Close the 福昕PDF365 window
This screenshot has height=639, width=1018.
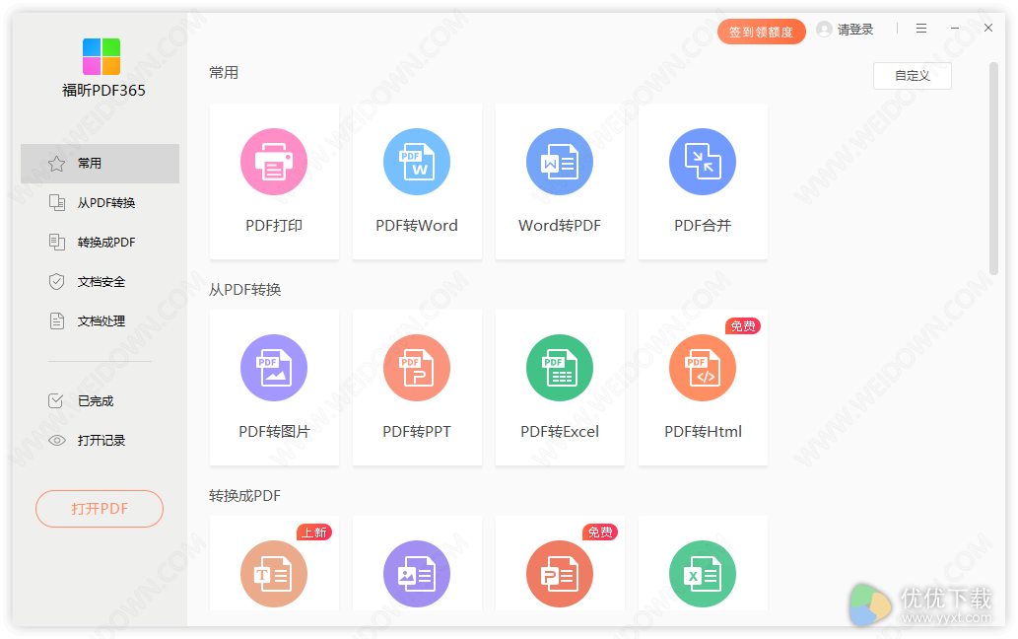(x=988, y=28)
